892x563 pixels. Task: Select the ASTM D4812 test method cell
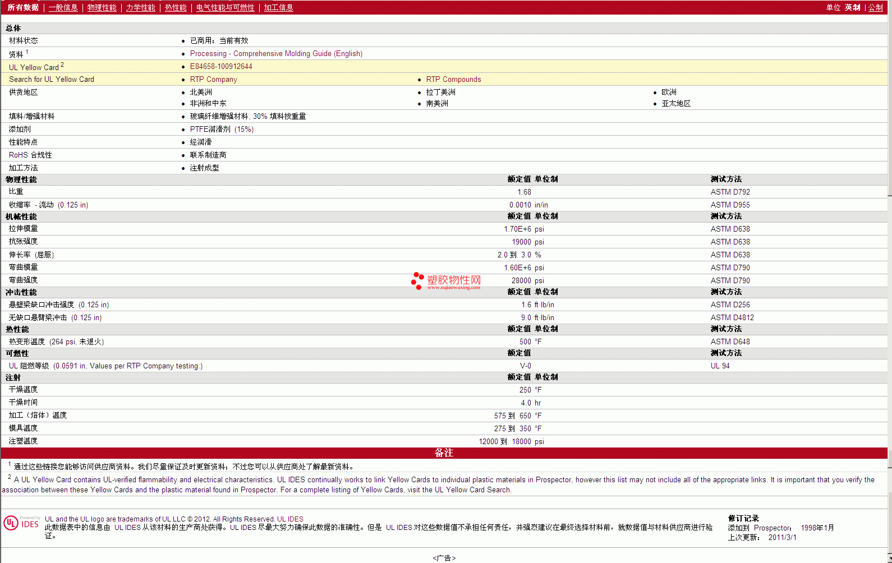tap(733, 317)
